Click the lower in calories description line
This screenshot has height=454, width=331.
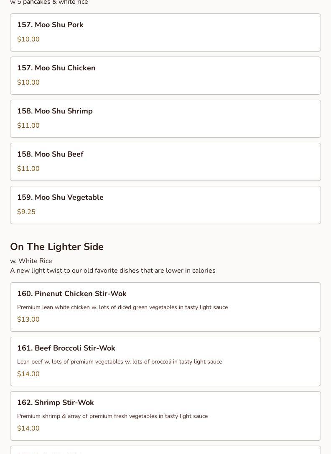click(x=113, y=271)
